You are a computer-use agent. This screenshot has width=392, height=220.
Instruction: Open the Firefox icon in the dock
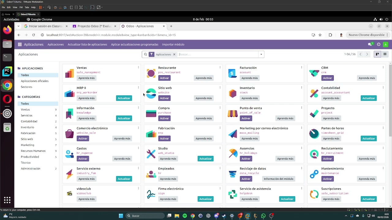pos(7,30)
